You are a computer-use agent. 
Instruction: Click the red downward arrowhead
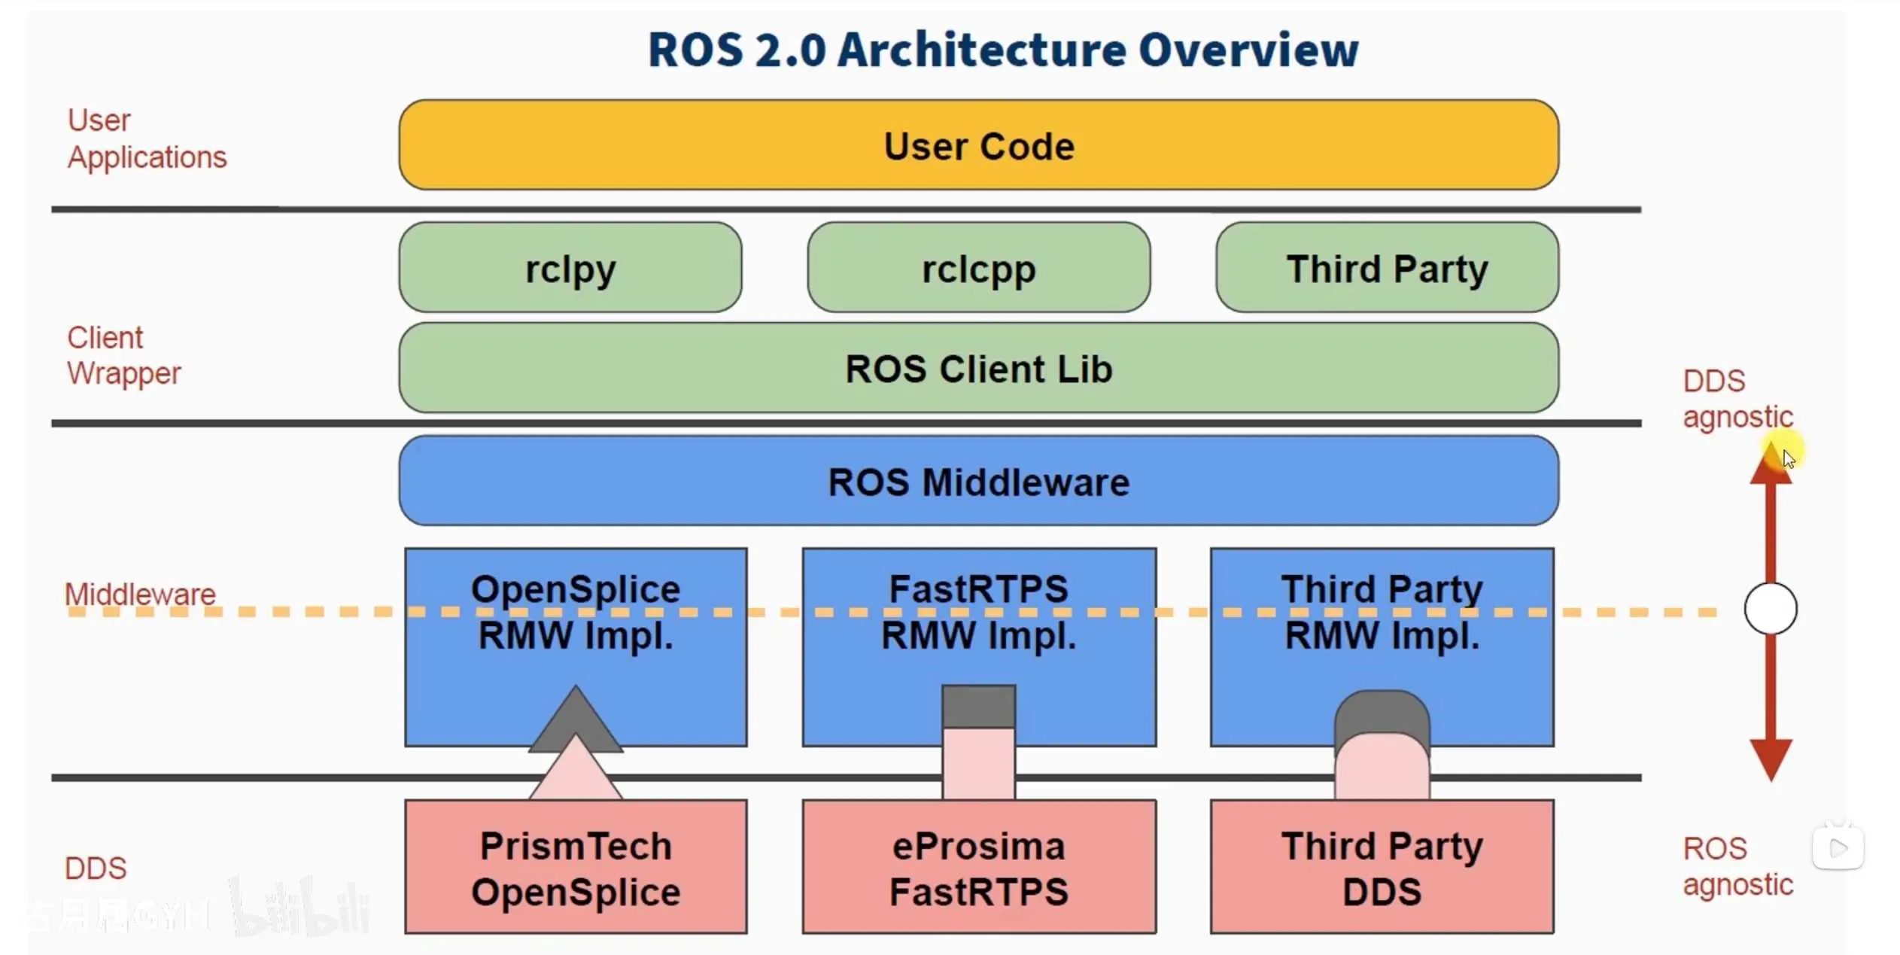(x=1771, y=760)
